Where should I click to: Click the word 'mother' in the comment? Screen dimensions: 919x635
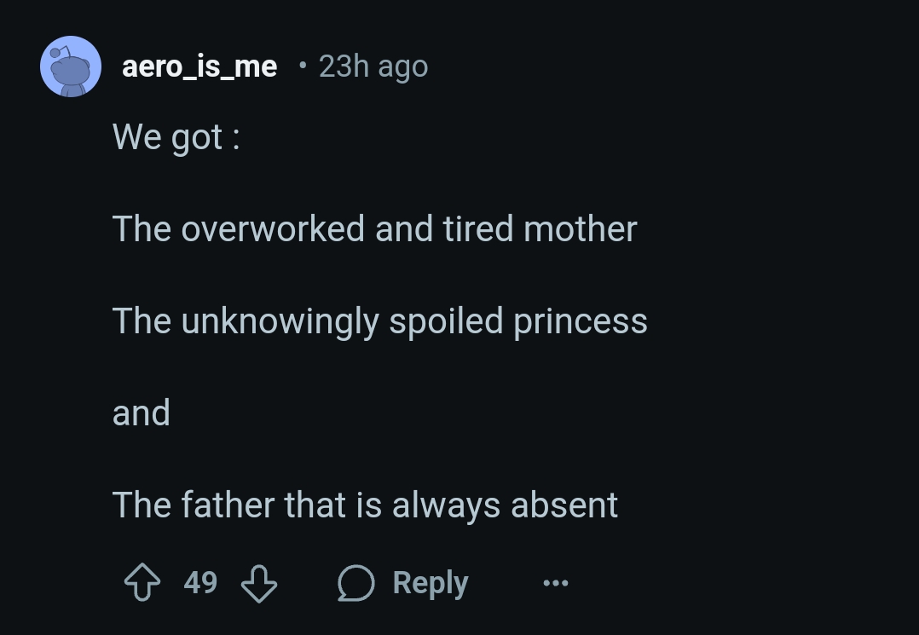point(581,228)
